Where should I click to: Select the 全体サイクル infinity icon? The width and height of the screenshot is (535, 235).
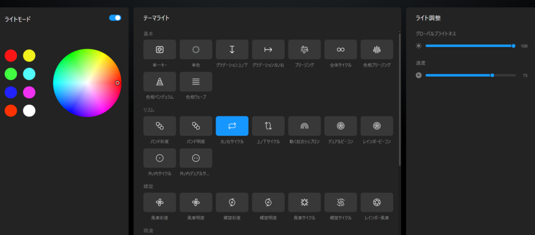(341, 50)
